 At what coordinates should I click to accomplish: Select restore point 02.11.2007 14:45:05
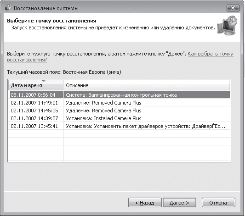pyautogui.click(x=119, y=111)
